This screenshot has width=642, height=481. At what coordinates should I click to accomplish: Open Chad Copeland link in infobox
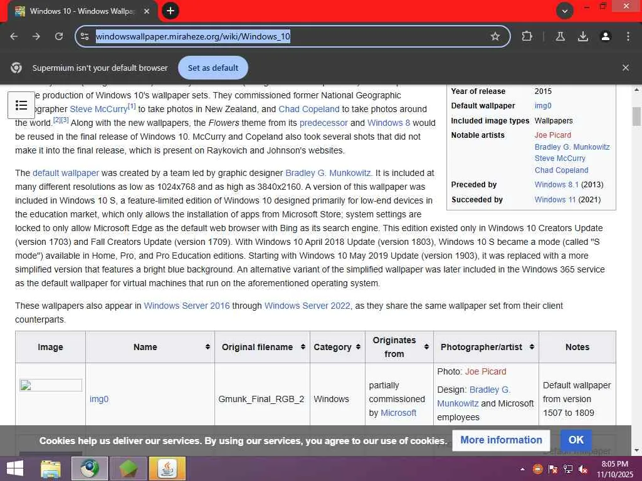coord(561,170)
